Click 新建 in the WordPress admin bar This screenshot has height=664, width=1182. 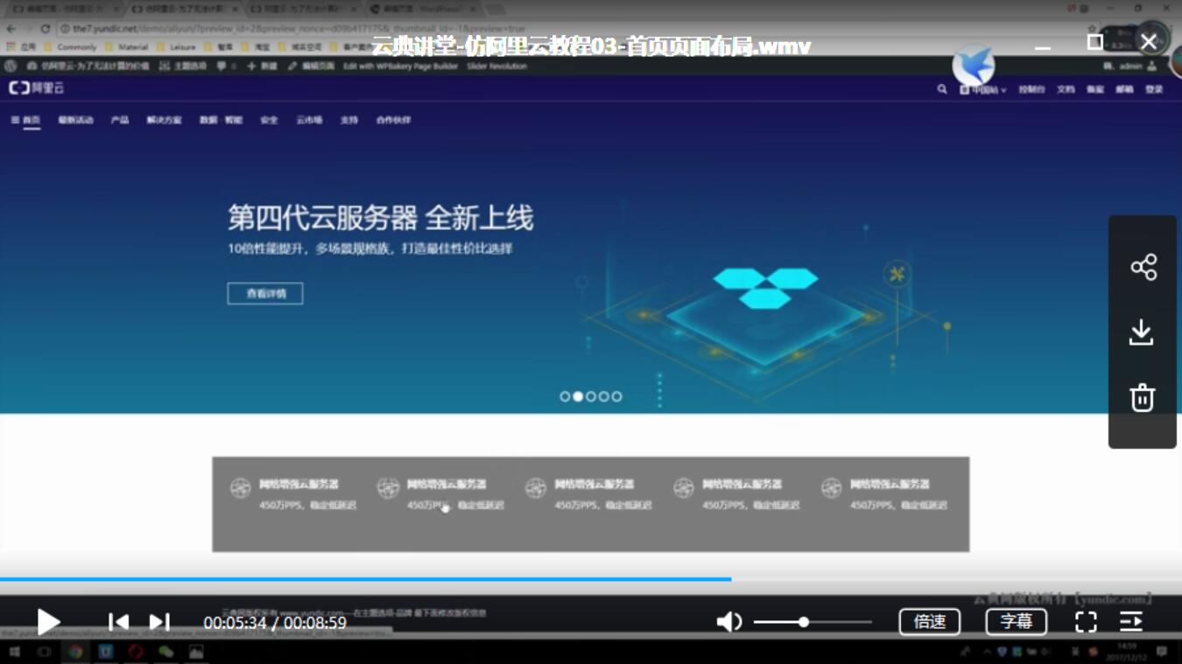pos(262,66)
